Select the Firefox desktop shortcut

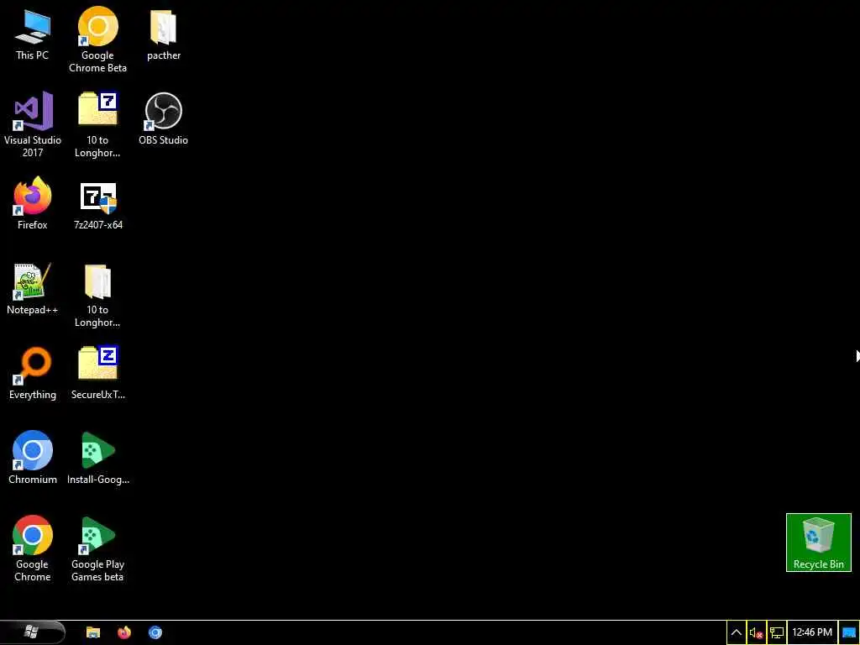click(33, 203)
